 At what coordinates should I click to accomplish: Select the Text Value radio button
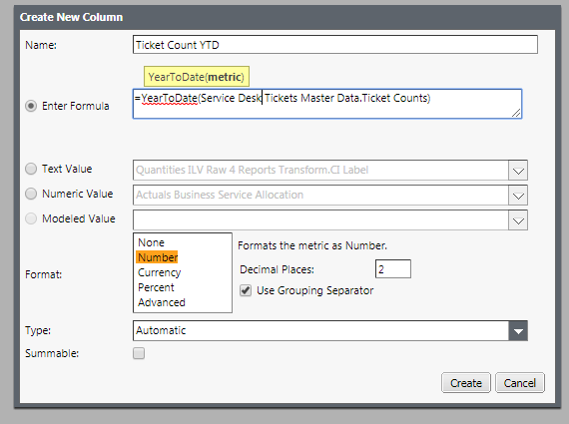[x=31, y=169]
